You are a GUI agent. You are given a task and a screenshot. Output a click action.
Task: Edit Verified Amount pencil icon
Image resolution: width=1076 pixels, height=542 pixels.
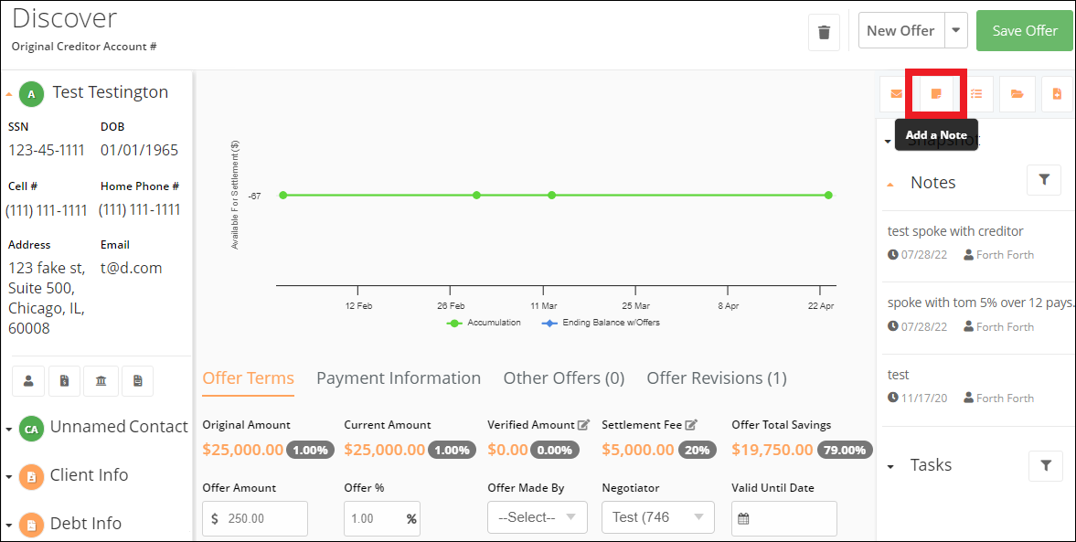pos(584,425)
